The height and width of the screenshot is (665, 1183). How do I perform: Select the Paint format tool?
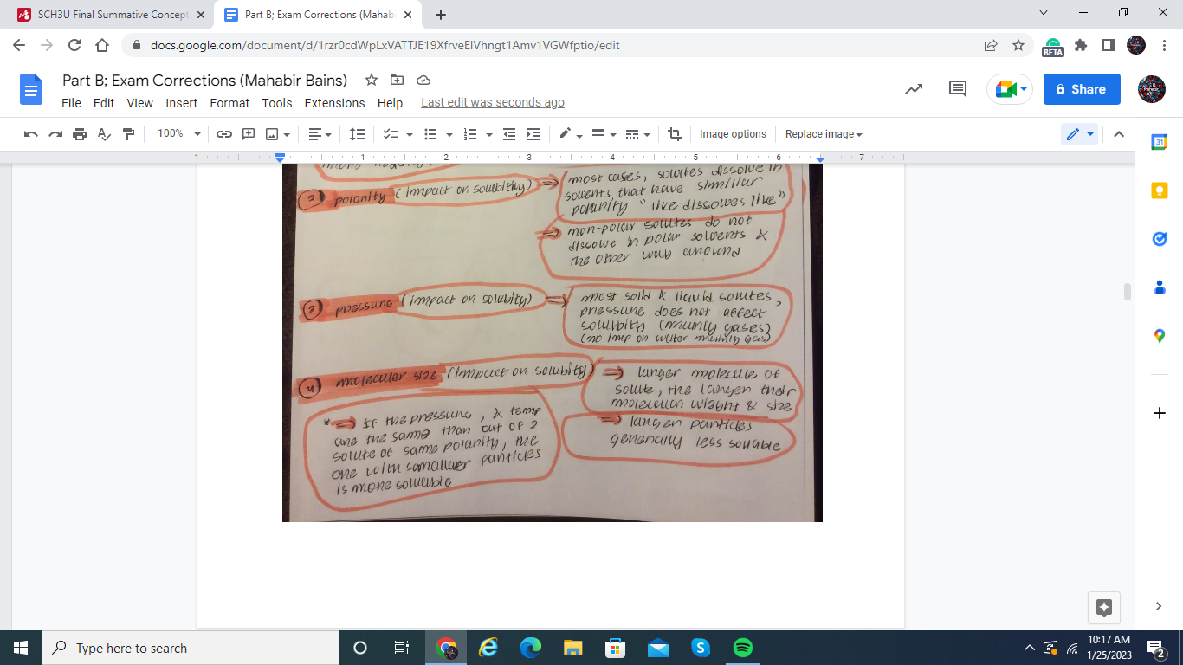pyautogui.click(x=129, y=134)
